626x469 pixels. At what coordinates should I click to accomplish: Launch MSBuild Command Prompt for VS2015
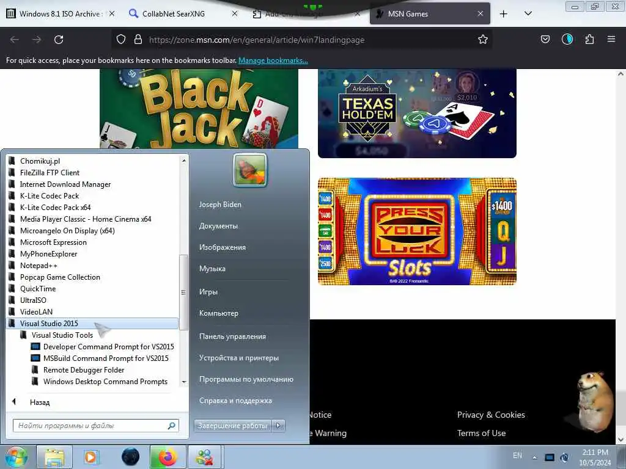(105, 358)
